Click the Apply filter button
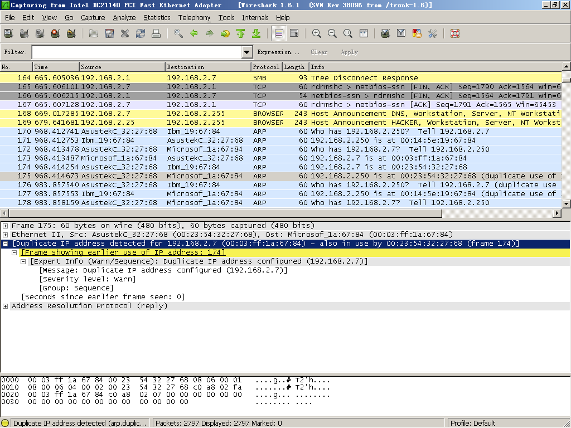571x428 pixels. [x=349, y=52]
